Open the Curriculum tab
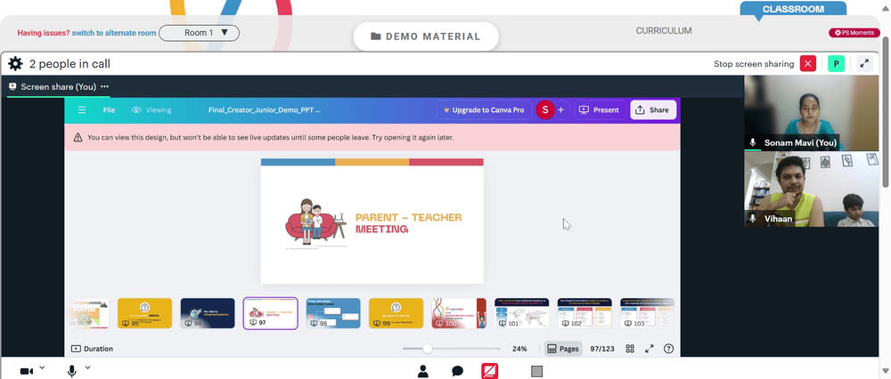This screenshot has height=379, width=891. click(664, 30)
